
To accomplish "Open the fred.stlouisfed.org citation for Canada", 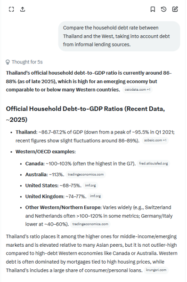I will pos(154,164).
